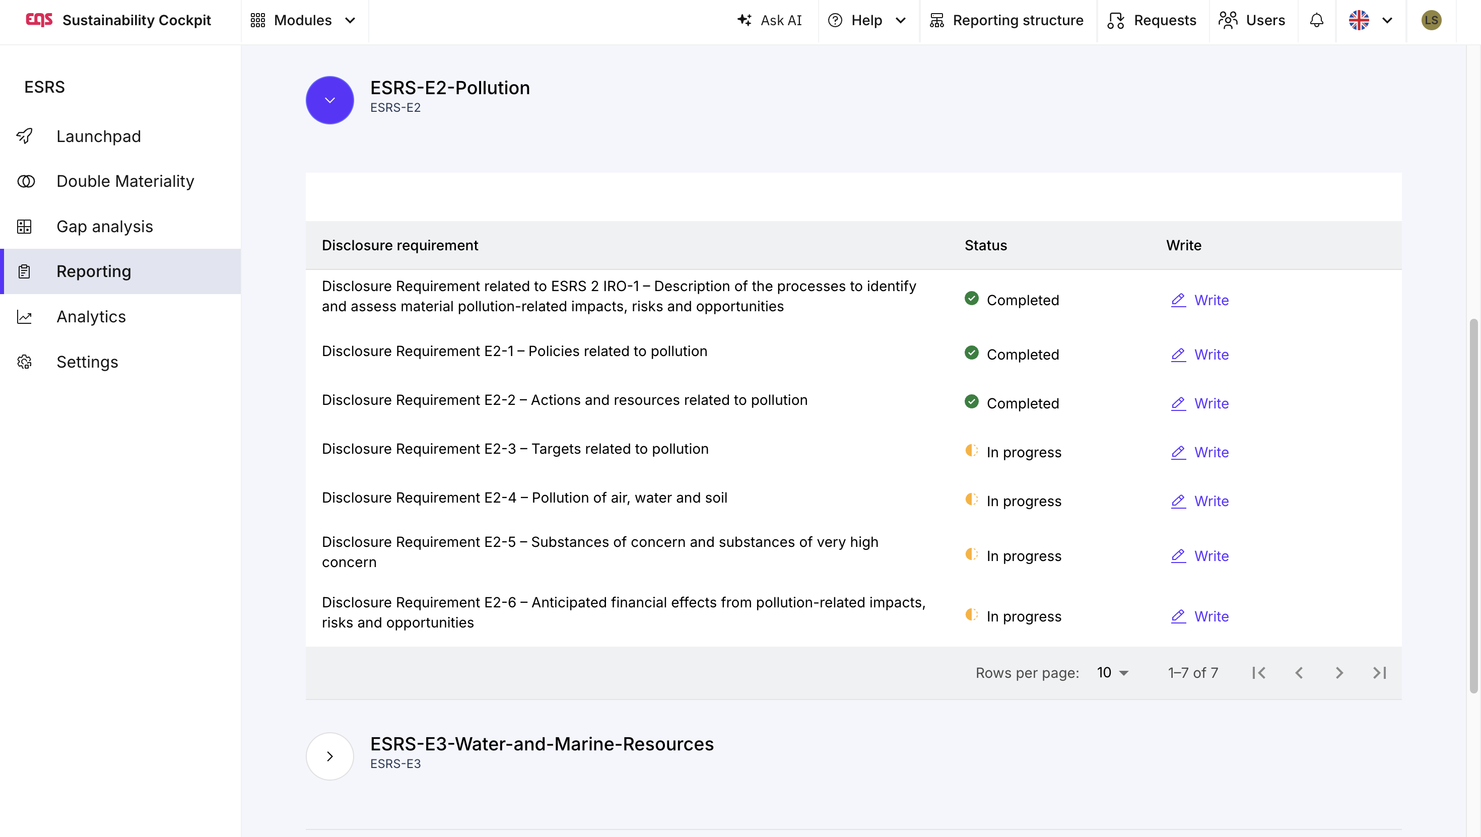Viewport: 1481px width, 837px height.
Task: Click the Reporting clipboard icon
Action: pos(24,271)
